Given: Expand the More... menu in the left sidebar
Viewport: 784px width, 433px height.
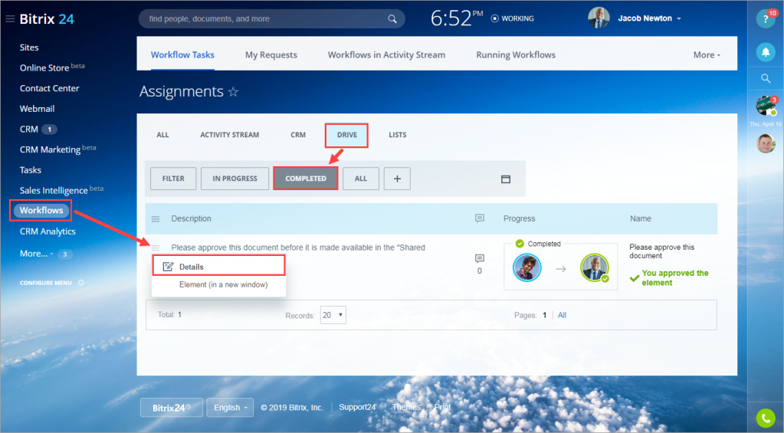Looking at the screenshot, I should tap(37, 254).
